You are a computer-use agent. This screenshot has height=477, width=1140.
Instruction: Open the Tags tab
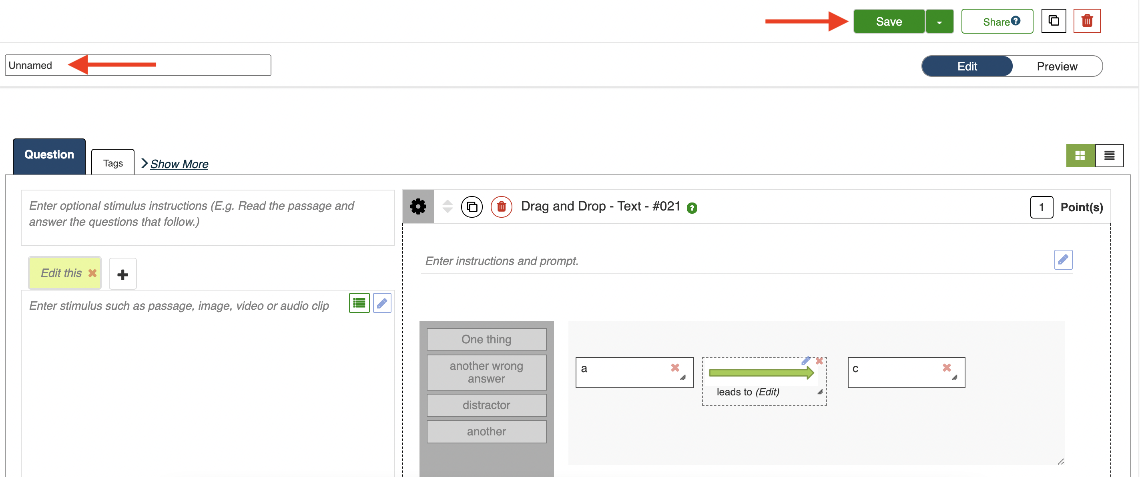(113, 163)
